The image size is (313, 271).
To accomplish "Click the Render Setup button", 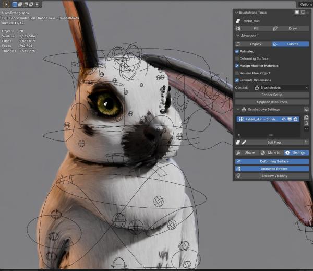I will (x=272, y=95).
